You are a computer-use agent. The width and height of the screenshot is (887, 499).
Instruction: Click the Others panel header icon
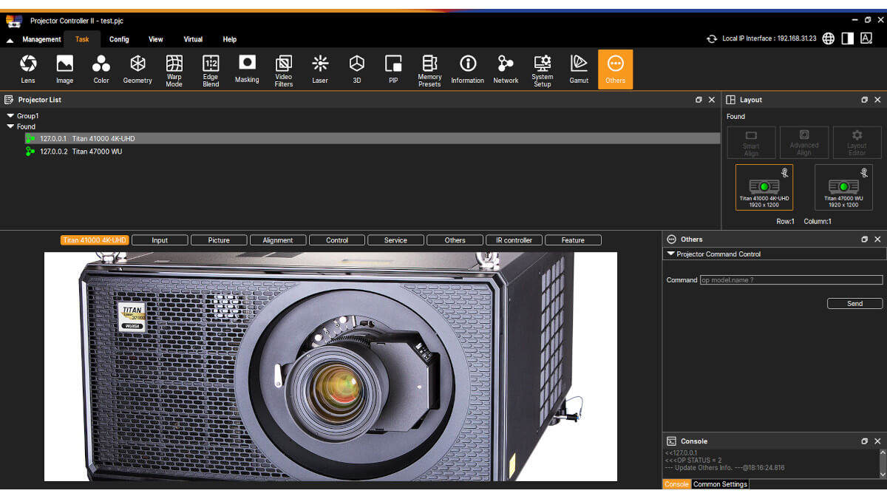click(x=671, y=240)
